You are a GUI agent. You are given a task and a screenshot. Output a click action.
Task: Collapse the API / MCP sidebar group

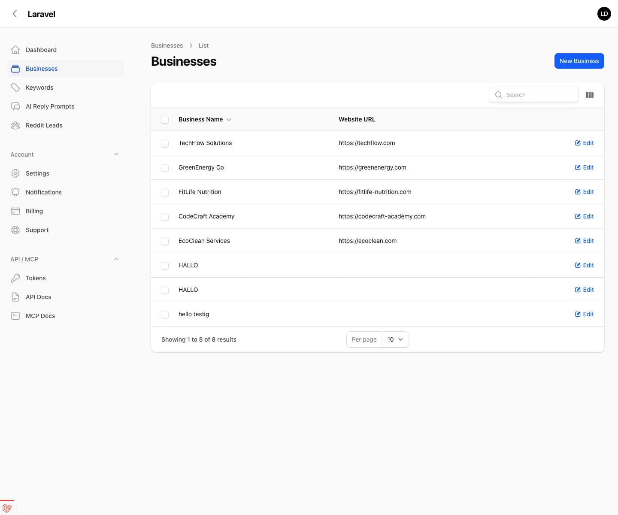[x=116, y=259]
